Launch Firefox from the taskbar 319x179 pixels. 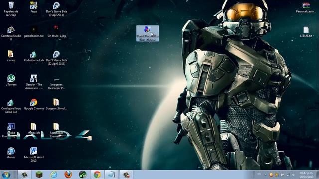click(68, 175)
